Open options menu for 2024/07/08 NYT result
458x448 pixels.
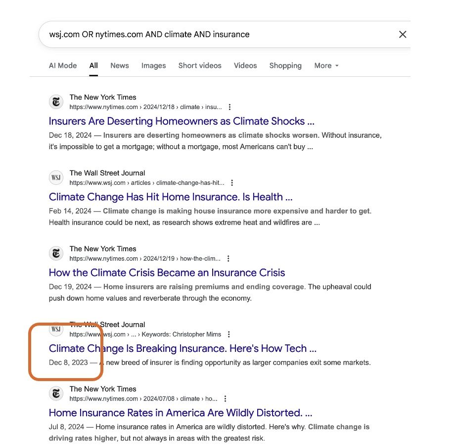[x=225, y=399]
